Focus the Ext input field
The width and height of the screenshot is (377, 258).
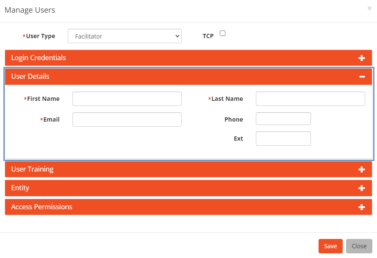coord(283,139)
